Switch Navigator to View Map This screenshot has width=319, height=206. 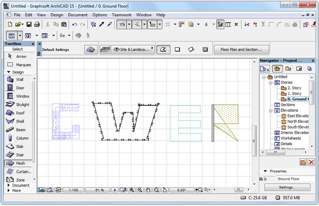288,68
